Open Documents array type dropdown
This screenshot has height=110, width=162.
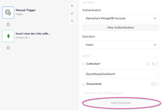coord(155,84)
